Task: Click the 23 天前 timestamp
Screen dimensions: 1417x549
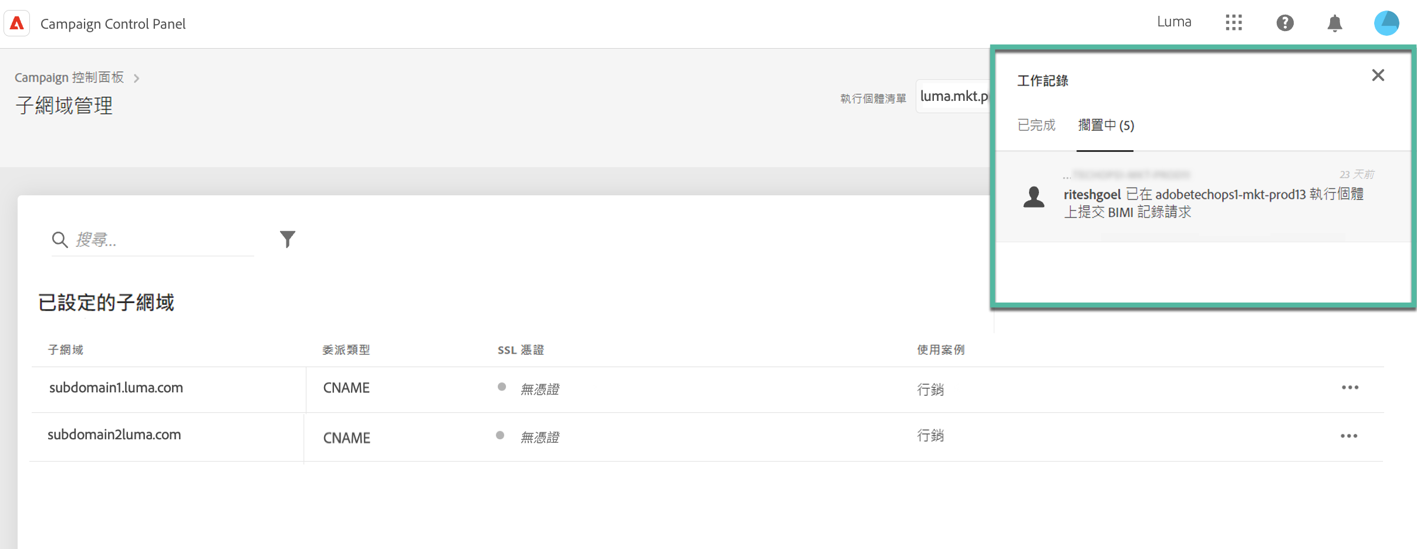Action: coord(1357,174)
